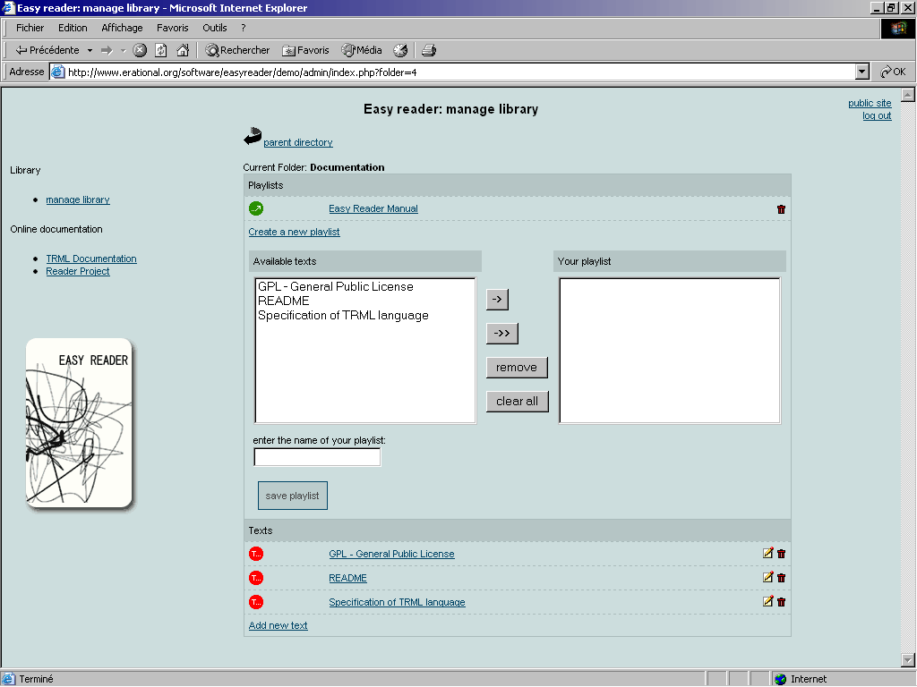
Task: Click the parent directory arrow icon
Action: click(x=252, y=138)
